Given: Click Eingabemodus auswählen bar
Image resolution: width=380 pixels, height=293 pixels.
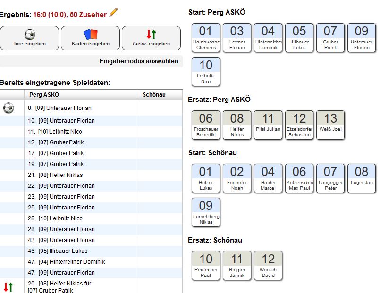Looking at the screenshot, I should coord(92,61).
